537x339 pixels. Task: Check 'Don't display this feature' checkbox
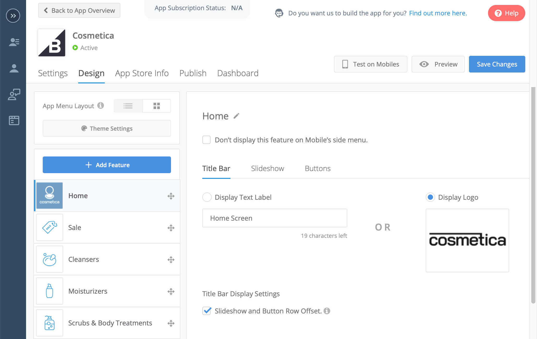(206, 140)
